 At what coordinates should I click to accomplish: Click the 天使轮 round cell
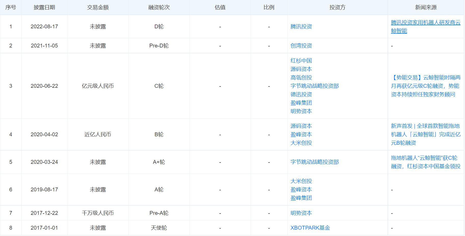(x=159, y=228)
